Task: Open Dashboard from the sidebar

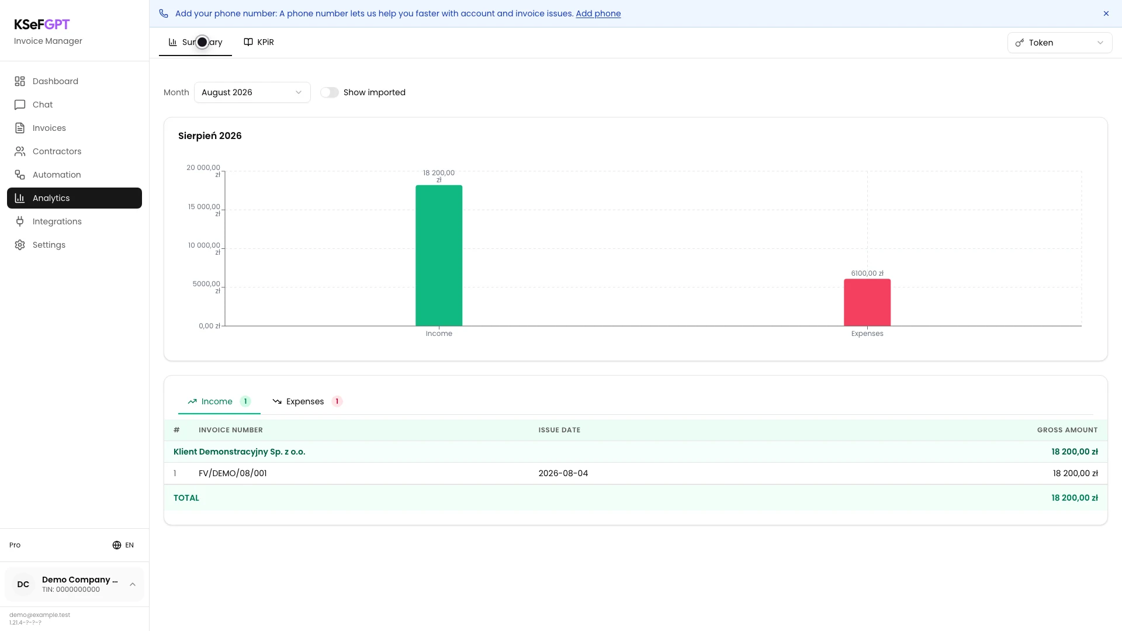Action: pos(74,81)
